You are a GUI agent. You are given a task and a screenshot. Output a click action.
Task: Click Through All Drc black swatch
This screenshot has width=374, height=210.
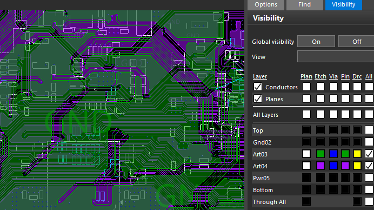coord(357,201)
